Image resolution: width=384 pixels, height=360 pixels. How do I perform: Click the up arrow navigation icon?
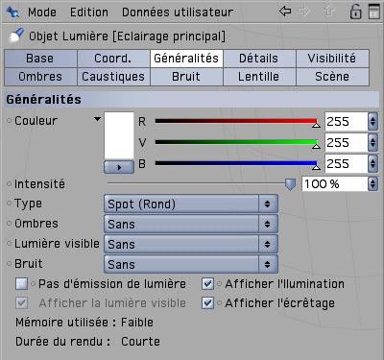[x=328, y=12]
